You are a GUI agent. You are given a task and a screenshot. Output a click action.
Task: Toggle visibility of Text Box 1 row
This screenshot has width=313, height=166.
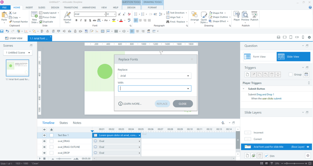44,135
